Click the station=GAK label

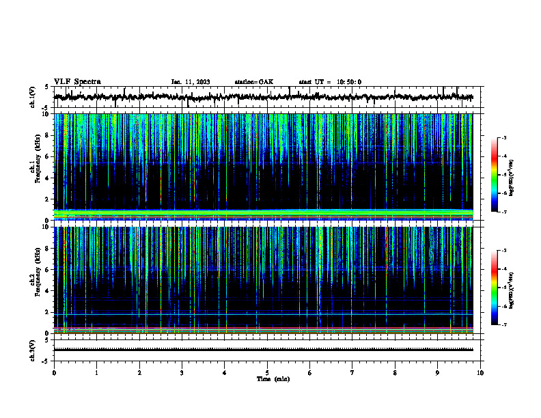pyautogui.click(x=254, y=82)
